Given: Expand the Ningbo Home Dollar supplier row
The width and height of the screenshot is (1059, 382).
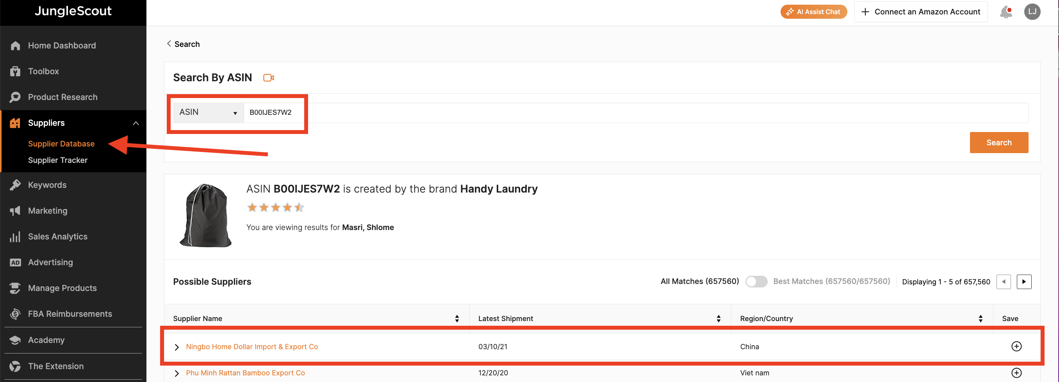Looking at the screenshot, I should tap(176, 348).
